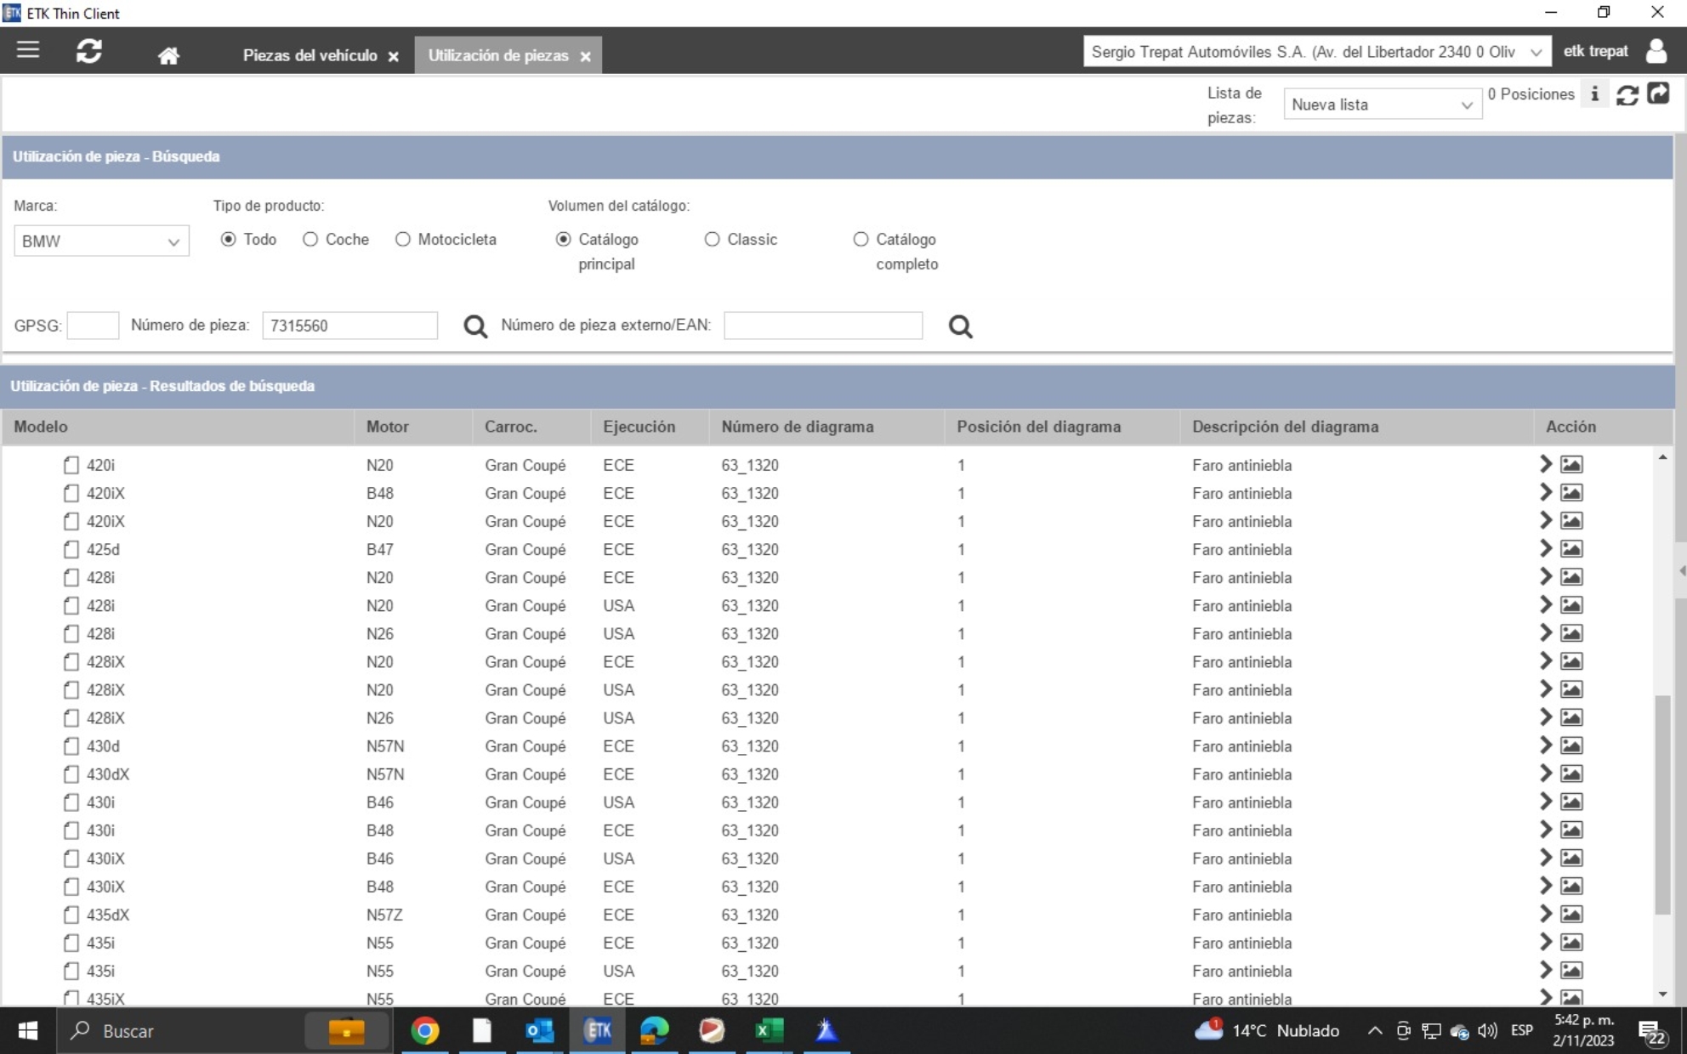Click the refresh icon in top bar

pyautogui.click(x=89, y=52)
